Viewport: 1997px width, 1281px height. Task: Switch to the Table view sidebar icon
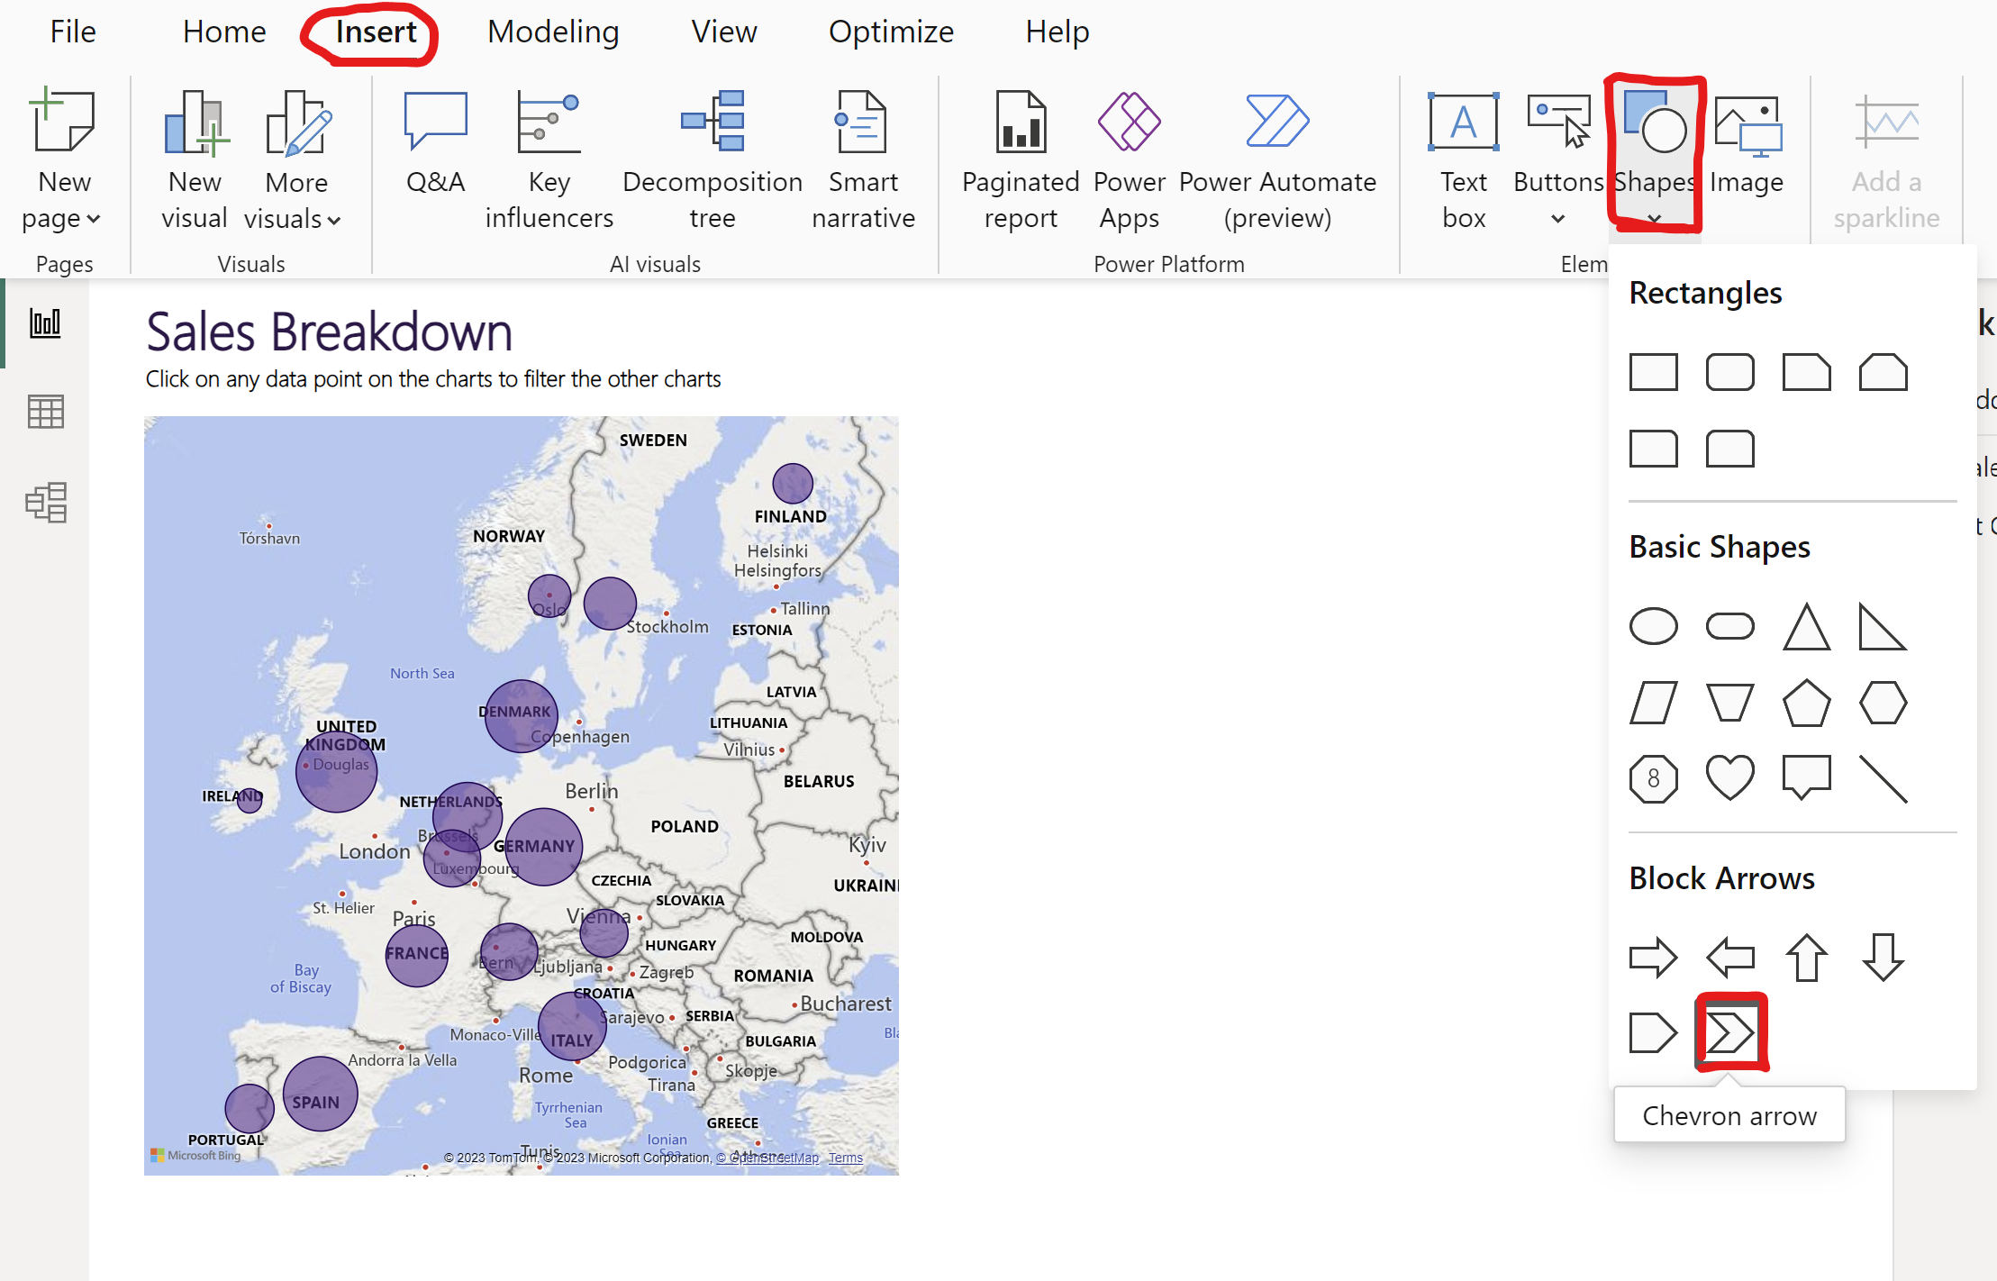point(46,412)
